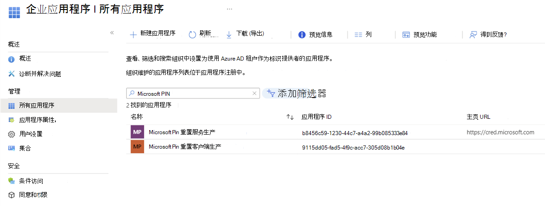Click the 集合 collections icon
This screenshot has height=206, width=545.
(x=12, y=148)
